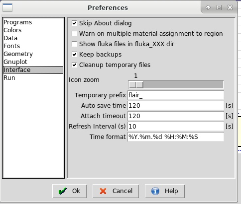Enable Show fluka files in fluka_XXX dir
241x204 pixels.
click(x=74, y=44)
